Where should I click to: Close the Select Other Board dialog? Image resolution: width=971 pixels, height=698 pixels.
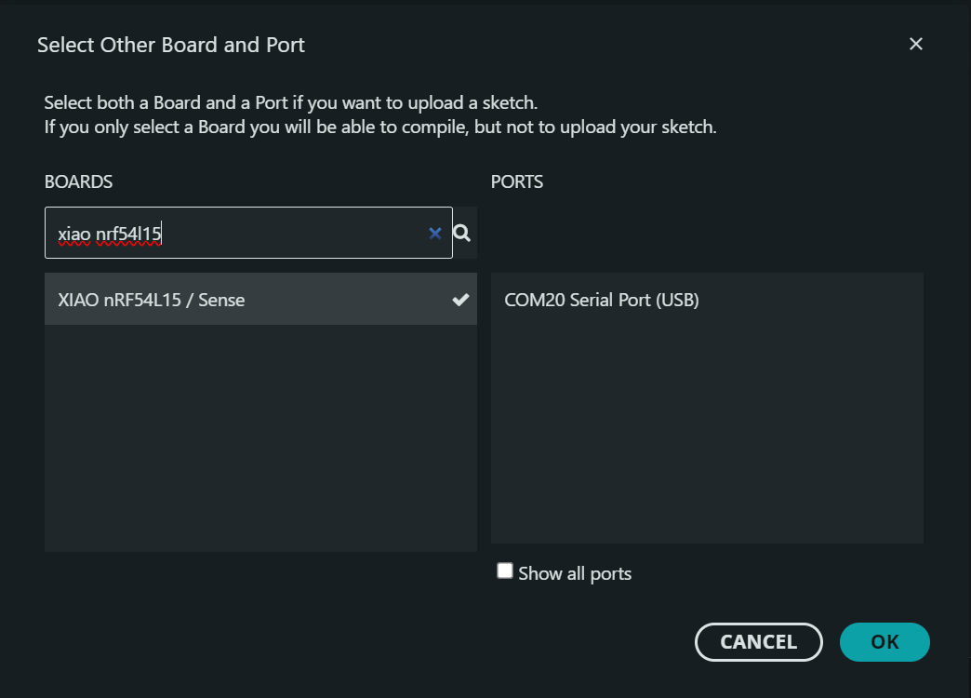pos(916,44)
